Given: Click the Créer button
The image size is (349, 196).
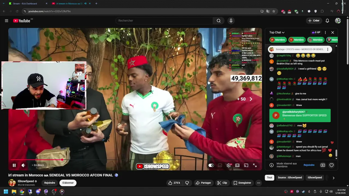Looking at the screenshot, I should (314, 21).
